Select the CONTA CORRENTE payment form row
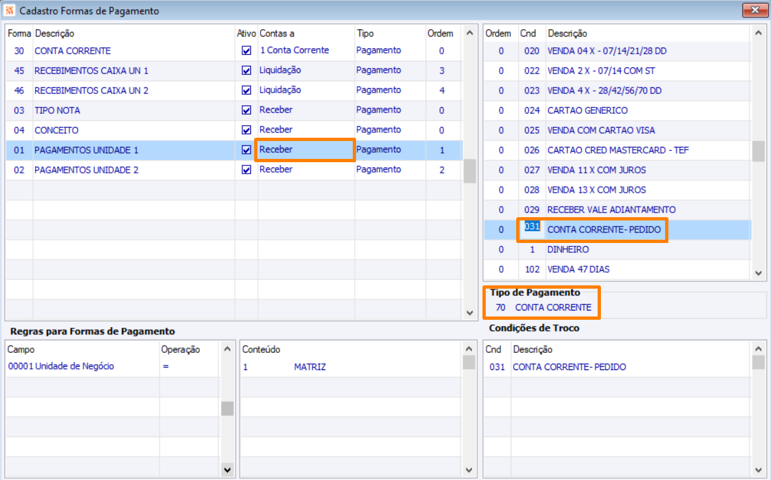The image size is (771, 480). [234, 51]
